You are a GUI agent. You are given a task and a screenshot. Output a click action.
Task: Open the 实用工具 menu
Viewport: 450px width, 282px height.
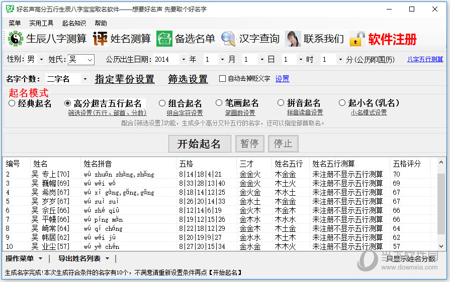(41, 23)
